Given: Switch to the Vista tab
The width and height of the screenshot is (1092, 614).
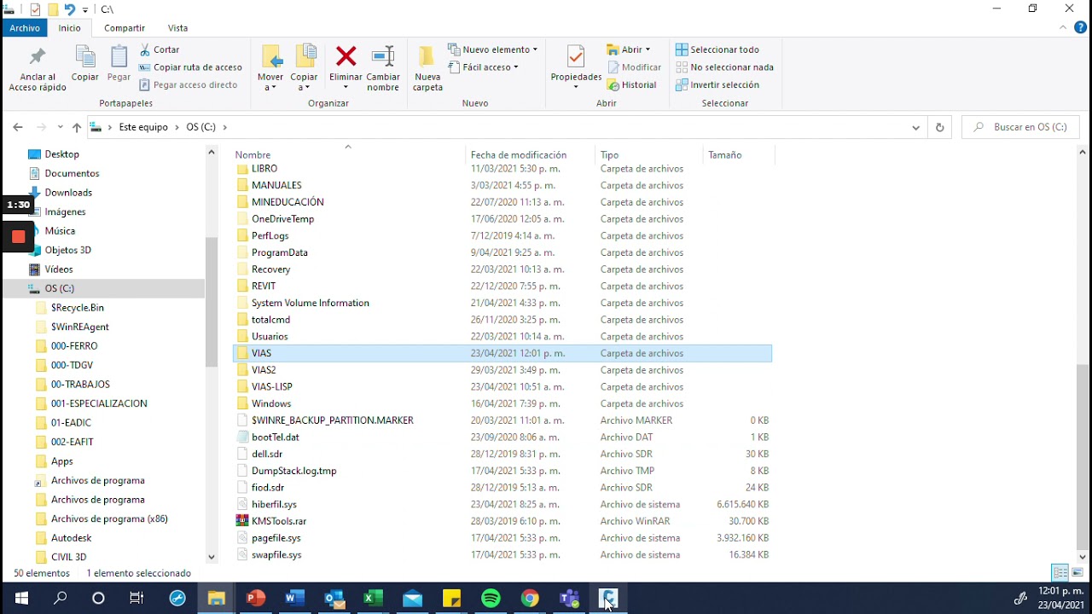Looking at the screenshot, I should pos(177,28).
